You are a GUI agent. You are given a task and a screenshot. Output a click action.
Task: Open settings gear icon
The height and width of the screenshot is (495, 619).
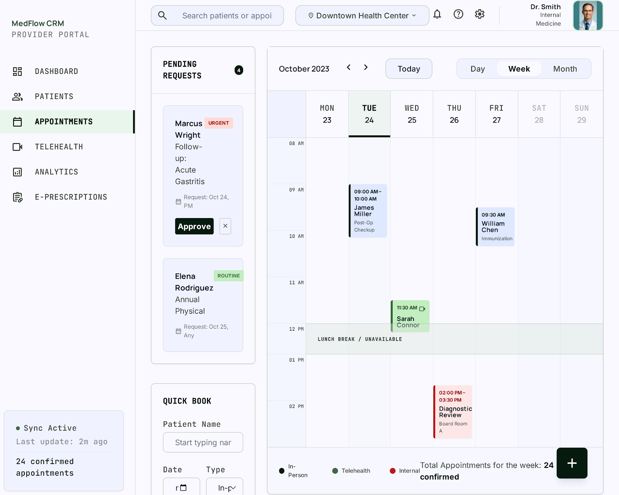(x=480, y=14)
